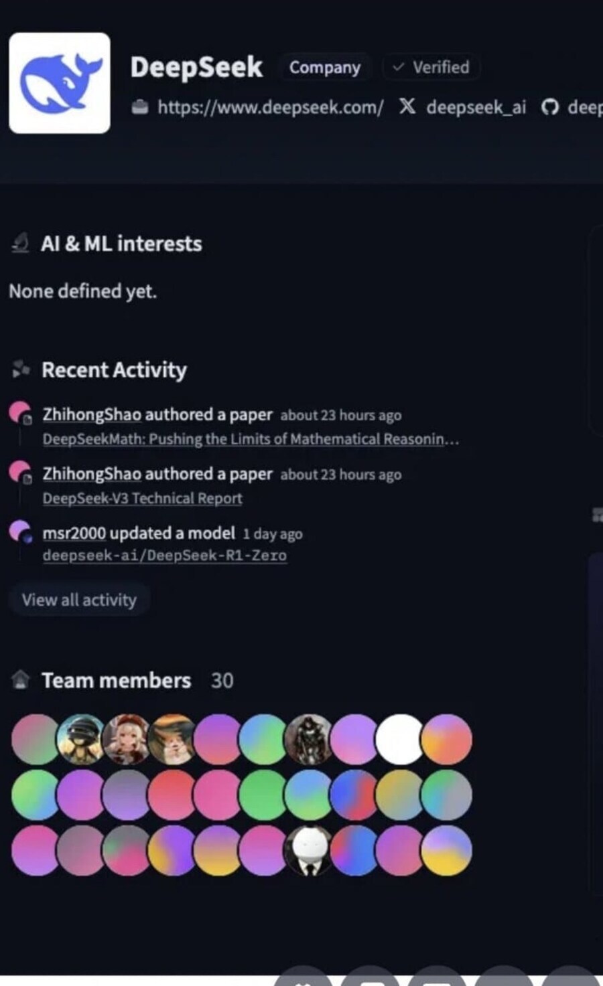
Task: Click the briefcase website icon
Action: coord(139,107)
